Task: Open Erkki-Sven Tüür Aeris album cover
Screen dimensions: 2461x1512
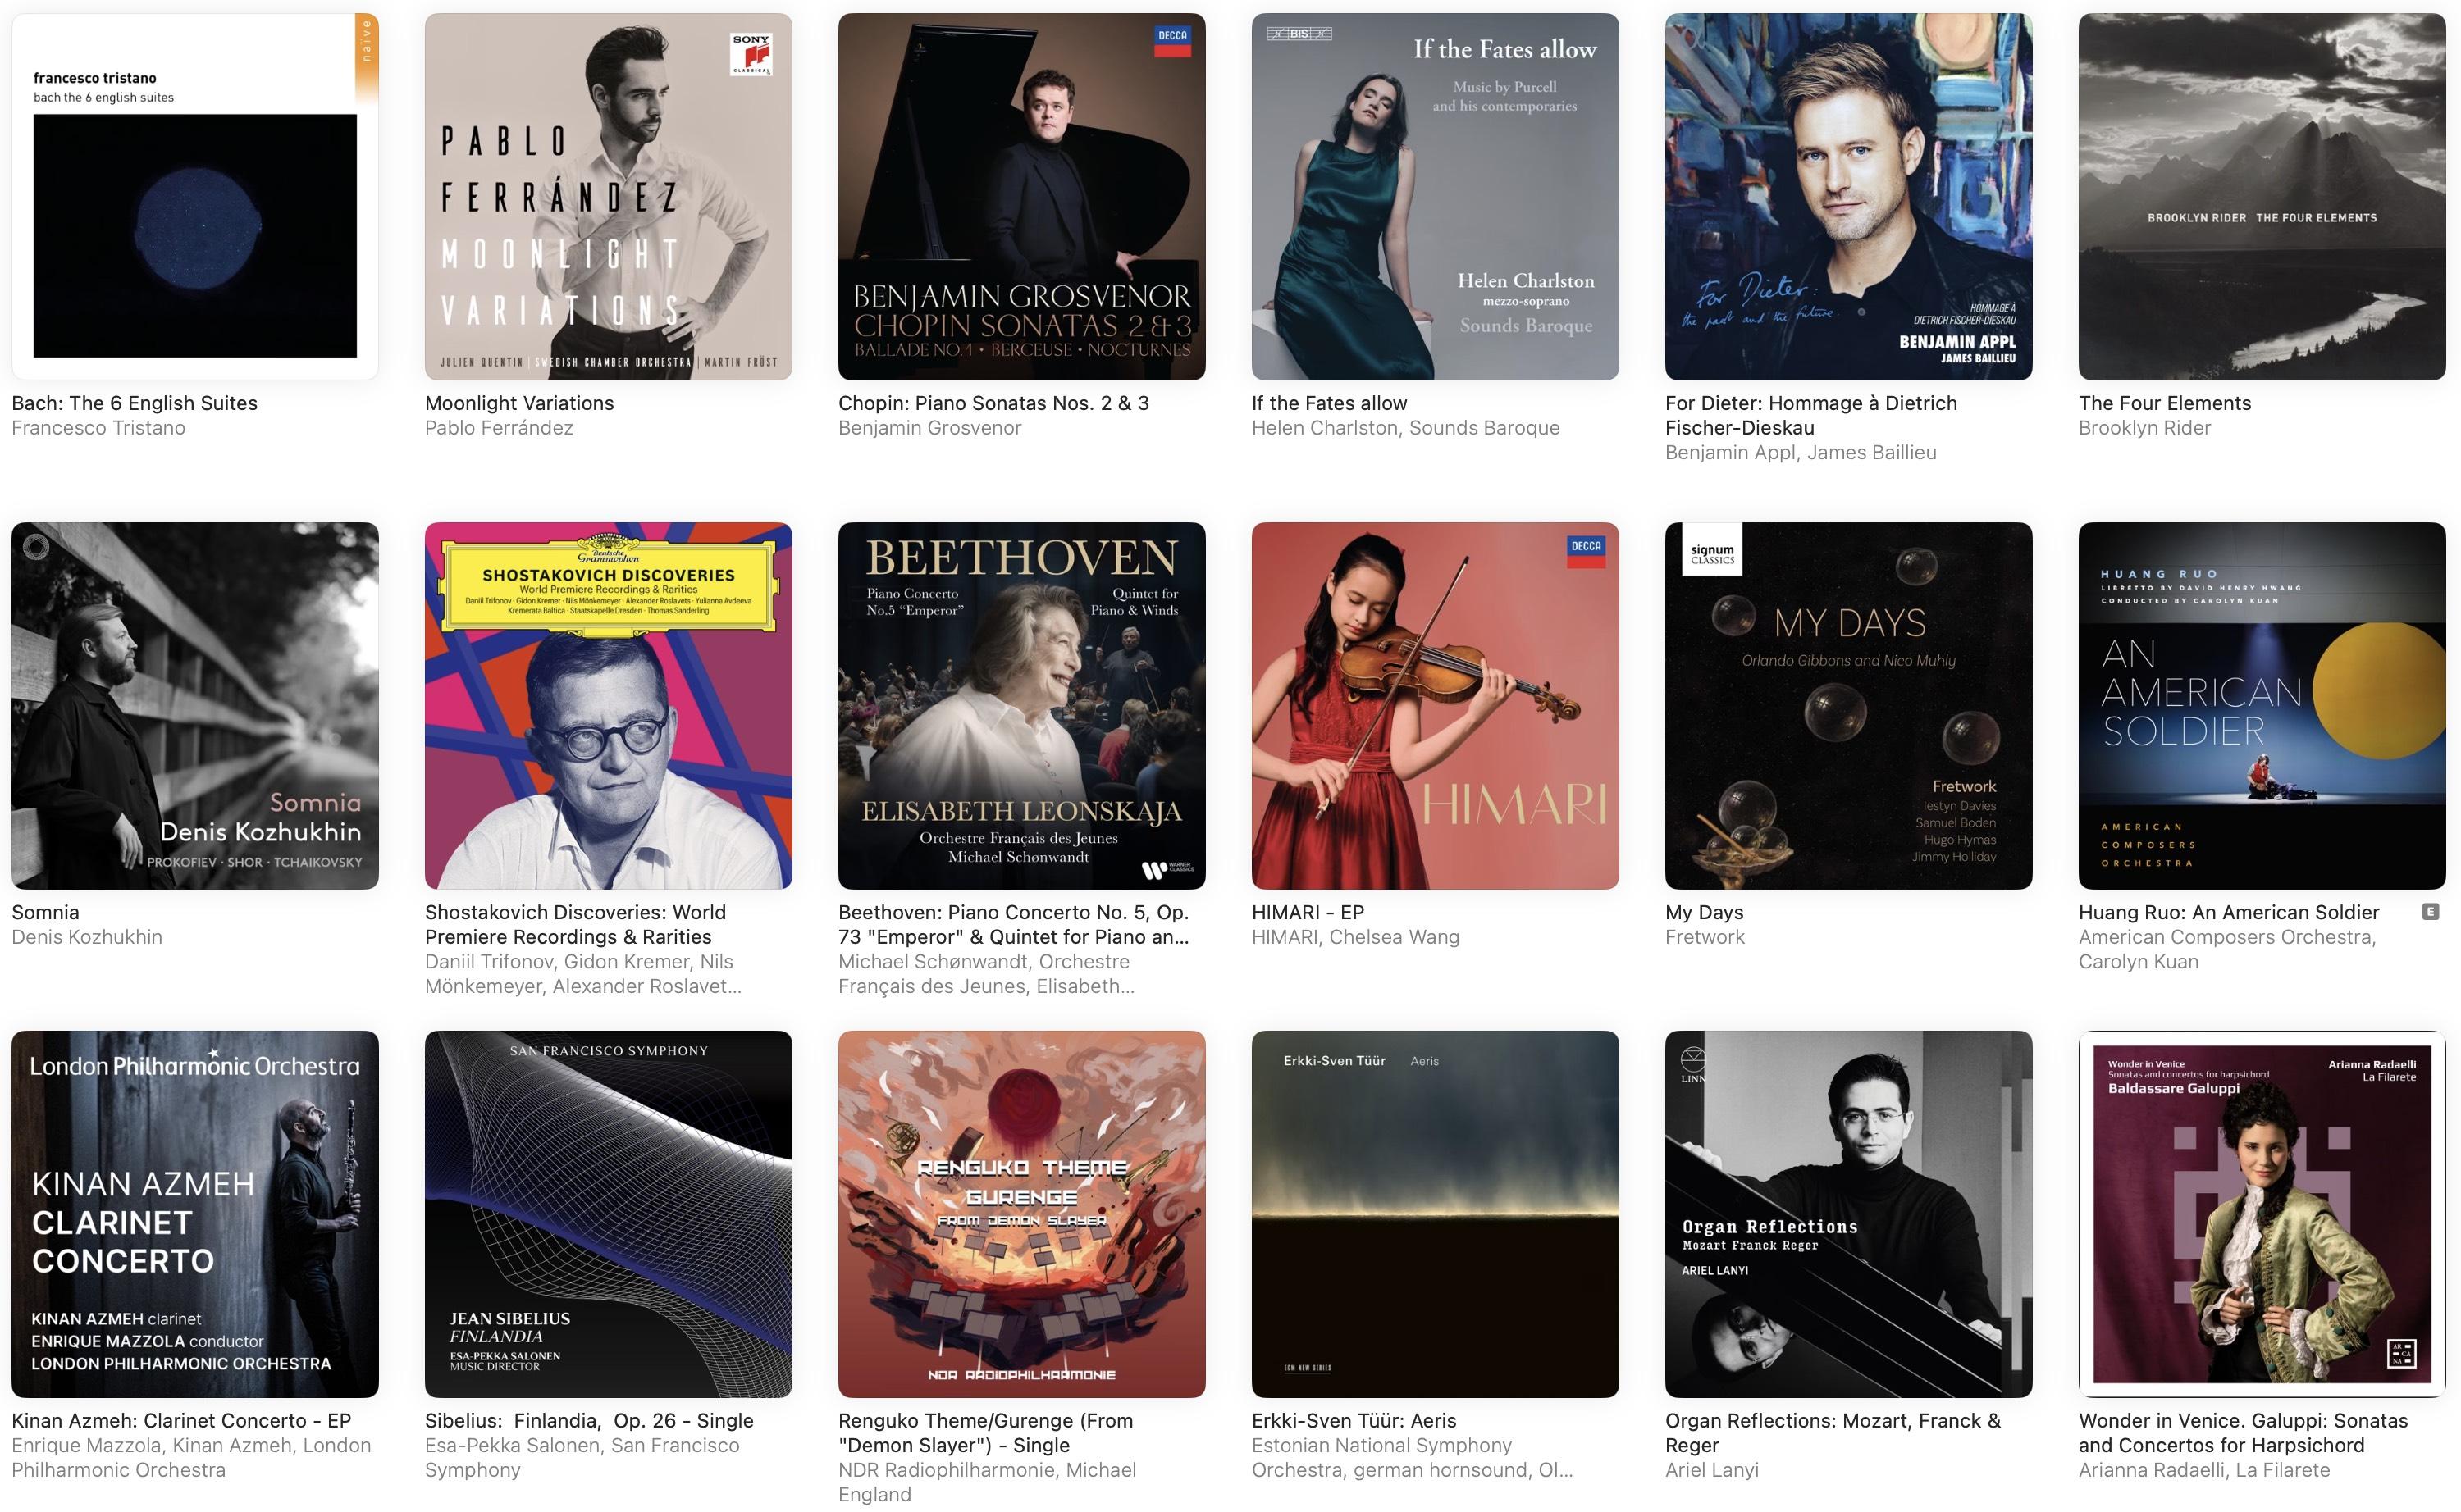Action: (1435, 1214)
